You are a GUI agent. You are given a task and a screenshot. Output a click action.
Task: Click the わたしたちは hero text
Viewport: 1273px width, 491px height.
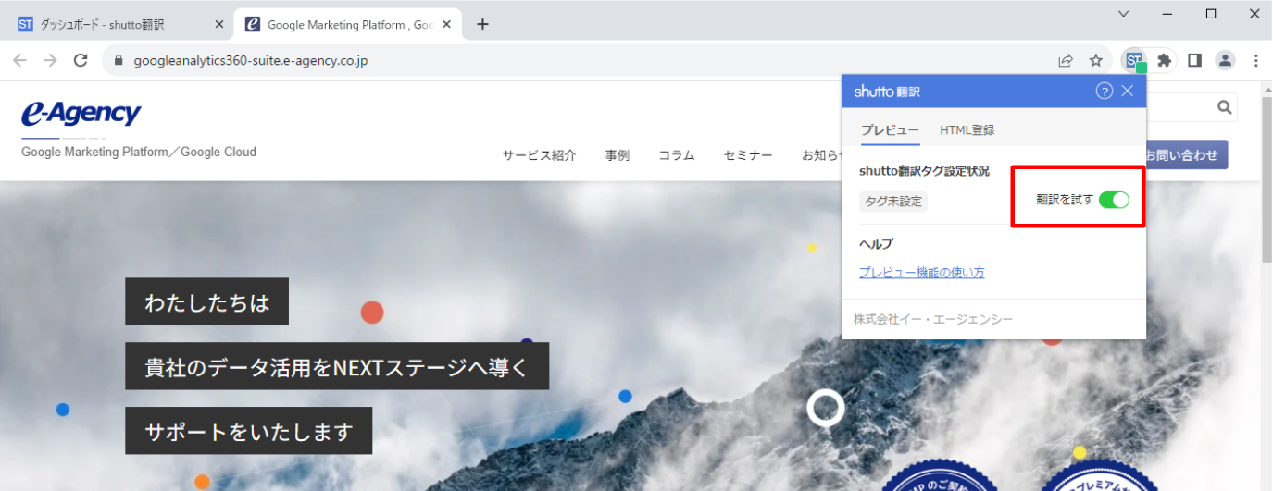(207, 302)
